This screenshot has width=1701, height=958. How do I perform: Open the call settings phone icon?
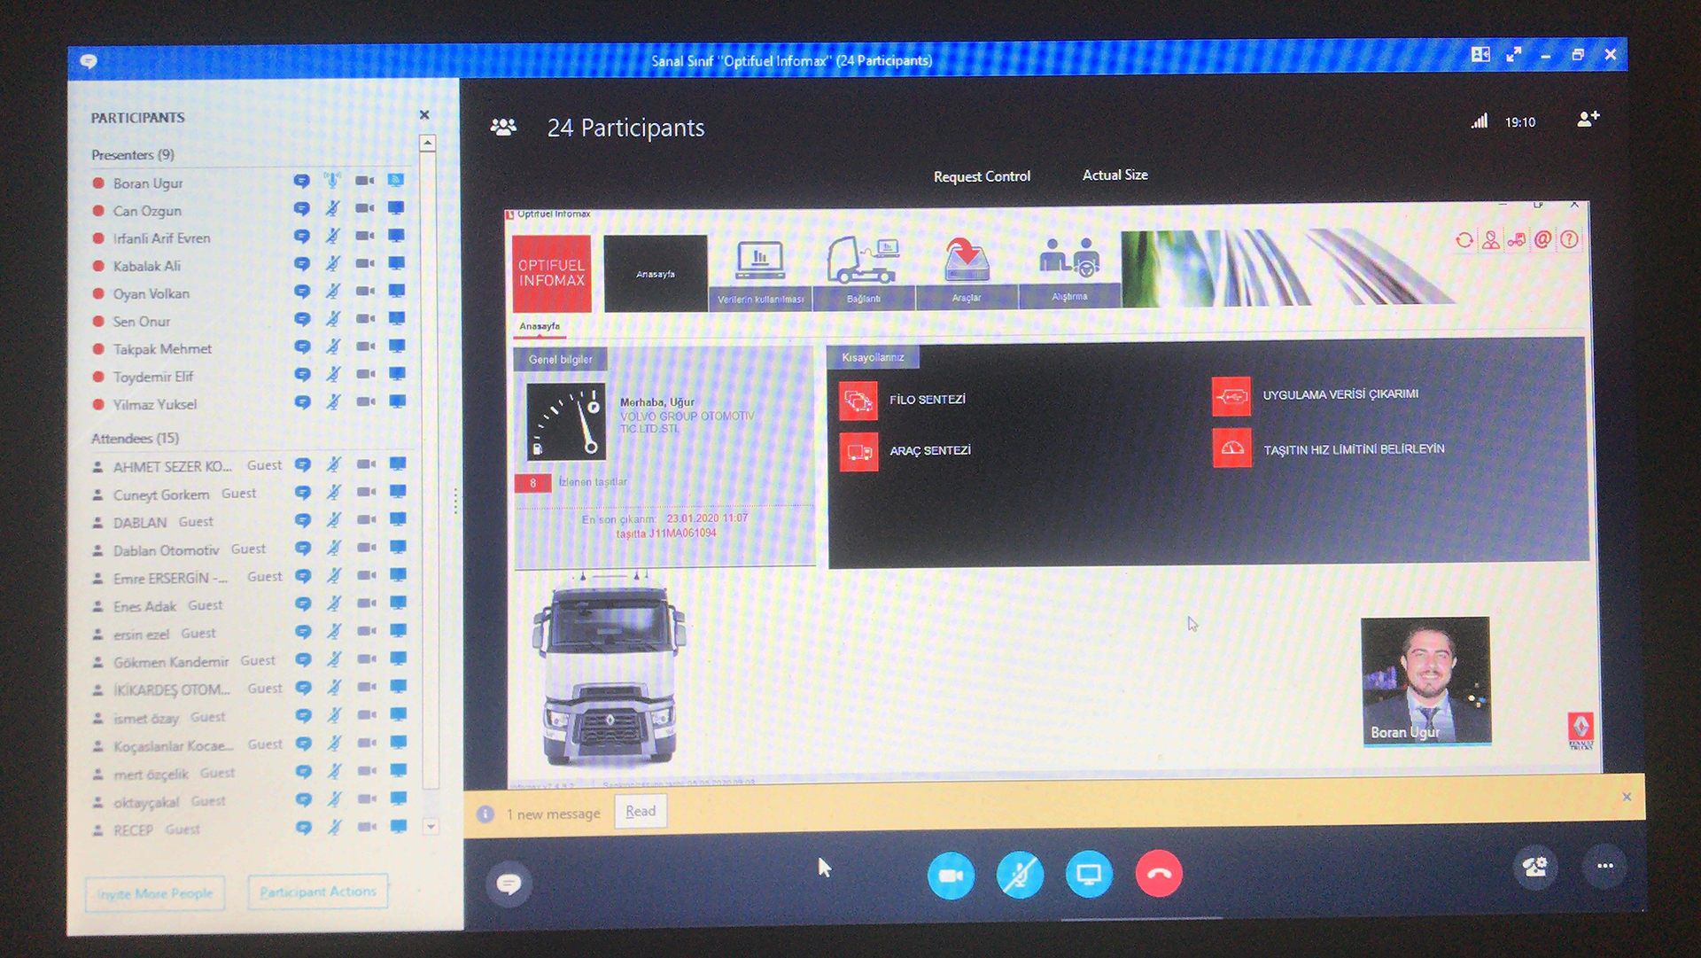1535,867
